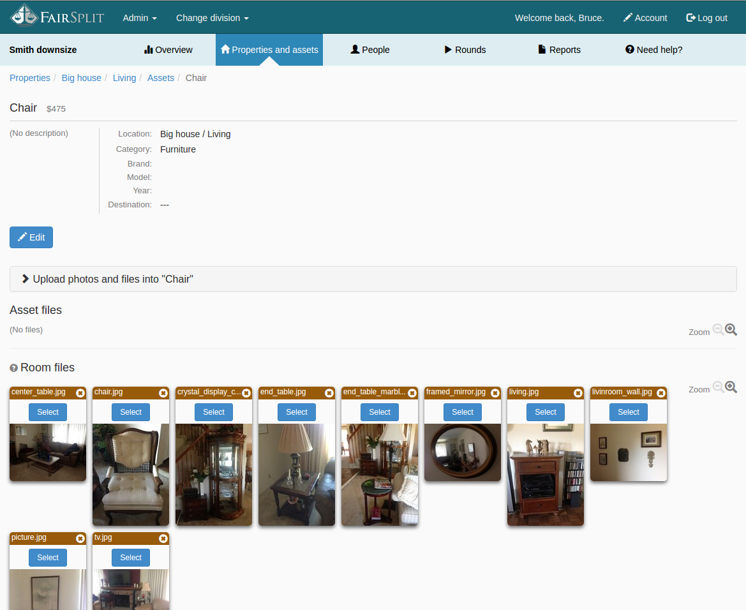Switch to the People tab
746x610 pixels.
370,50
